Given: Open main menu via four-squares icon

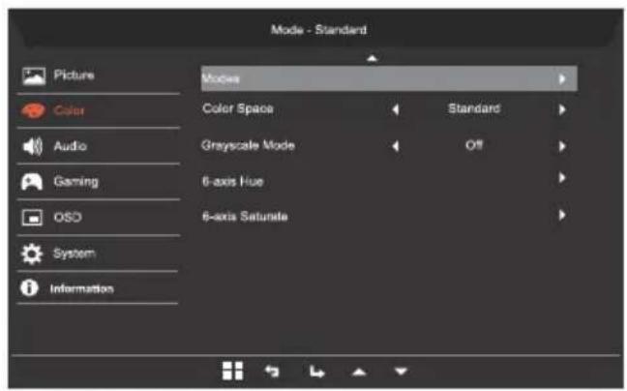Looking at the screenshot, I should click(x=233, y=371).
